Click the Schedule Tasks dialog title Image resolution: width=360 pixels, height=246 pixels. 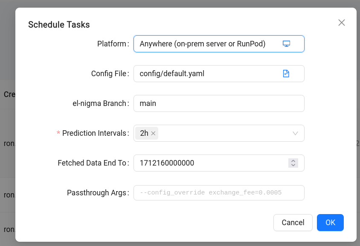click(x=58, y=25)
